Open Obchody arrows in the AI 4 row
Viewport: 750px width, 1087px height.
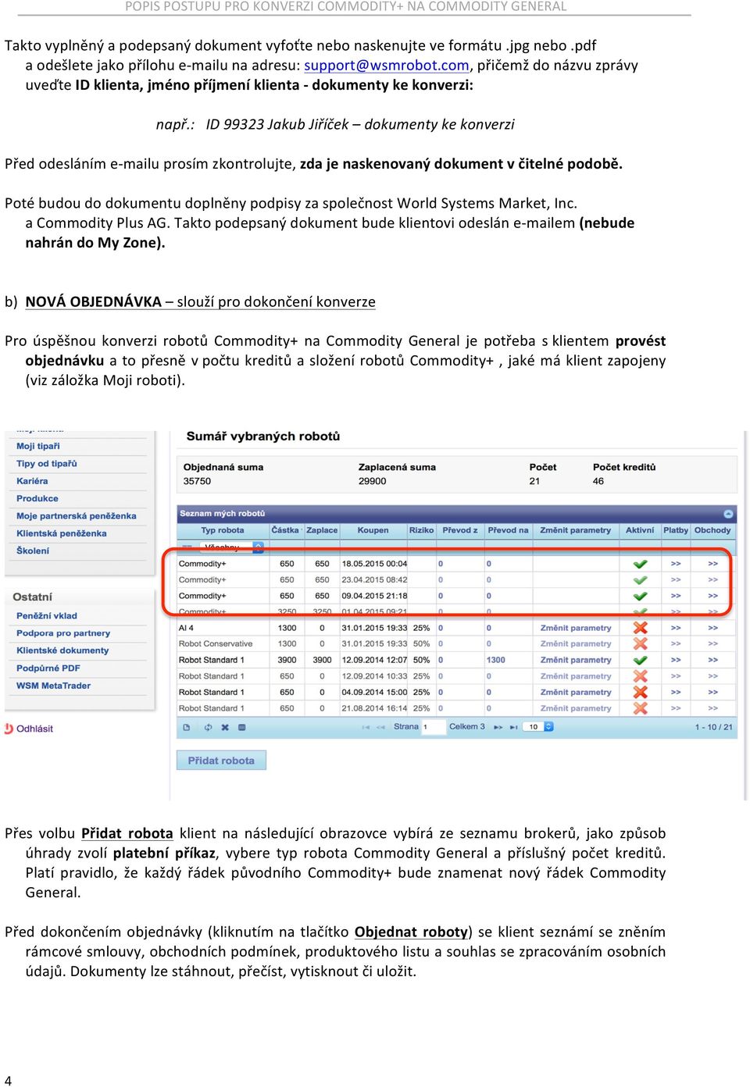click(713, 628)
